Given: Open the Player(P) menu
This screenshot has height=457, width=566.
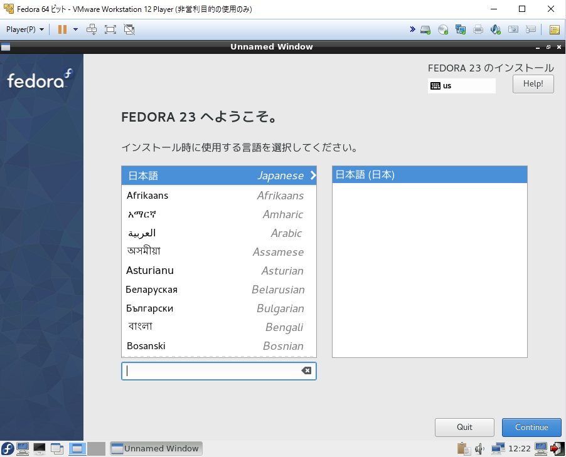Looking at the screenshot, I should pos(25,29).
